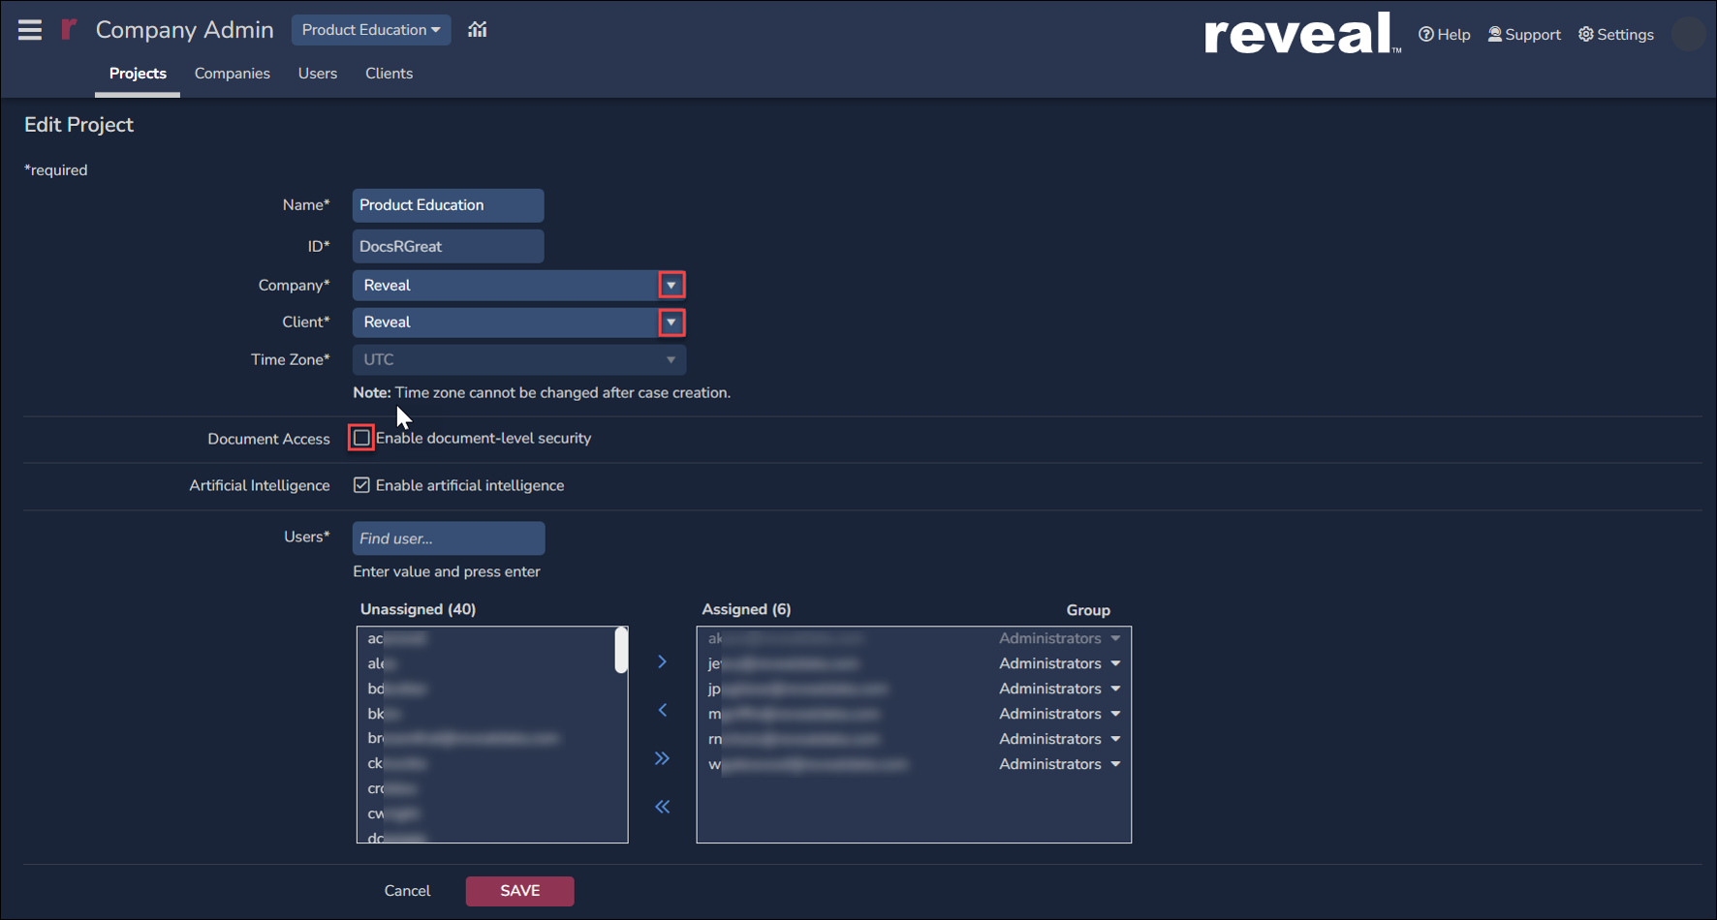This screenshot has width=1717, height=920.
Task: Enable document-level security checkbox
Action: coord(361,438)
